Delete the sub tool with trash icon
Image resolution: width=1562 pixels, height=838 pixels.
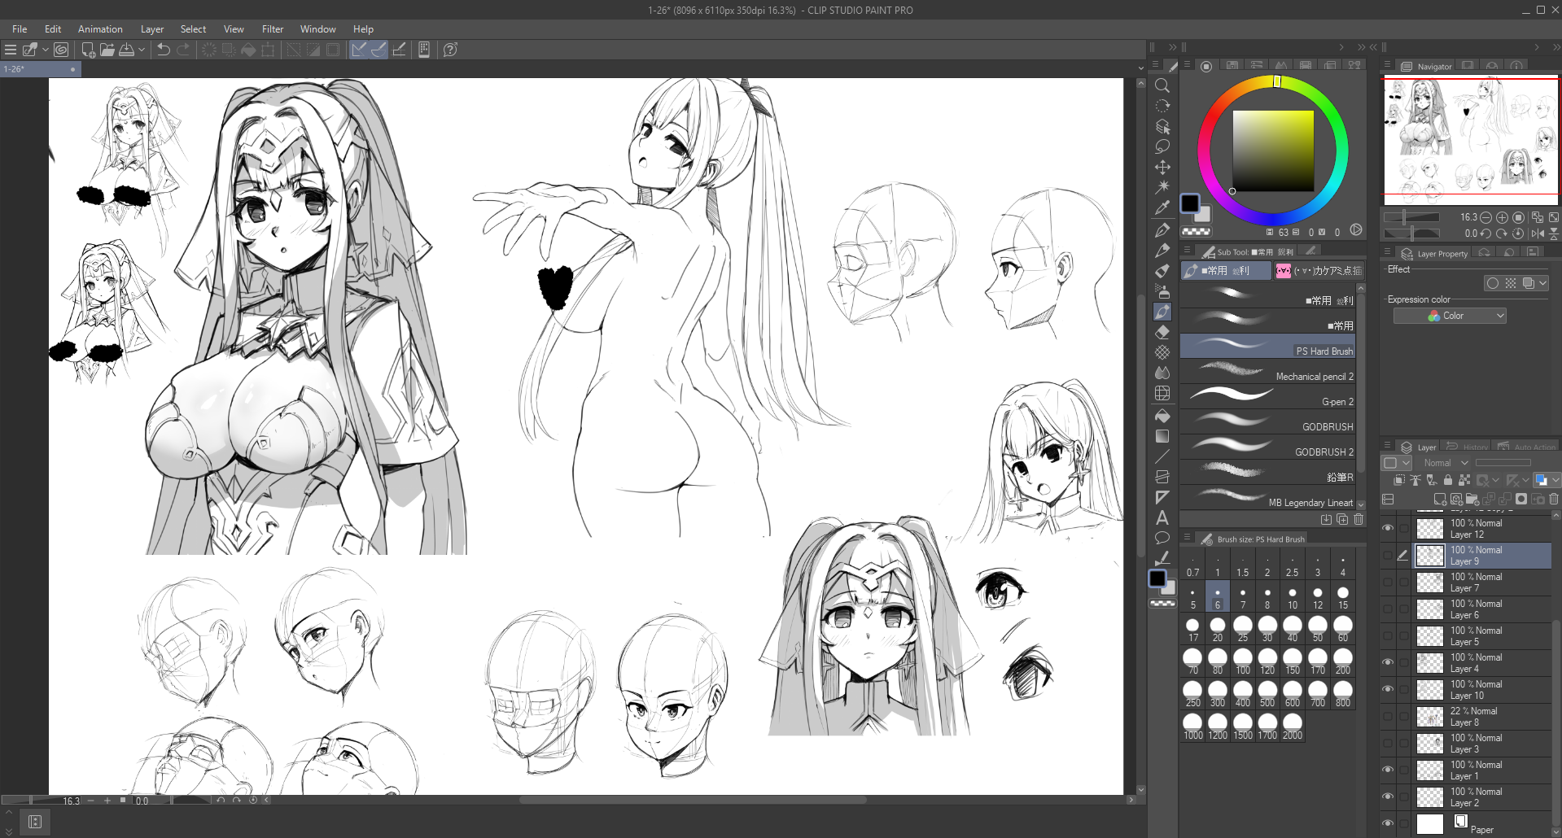point(1359,519)
